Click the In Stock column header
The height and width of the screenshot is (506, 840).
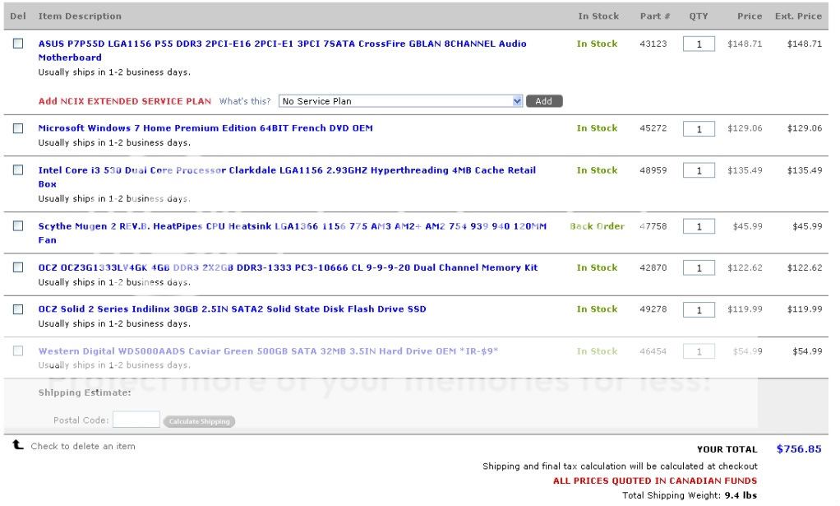(598, 16)
